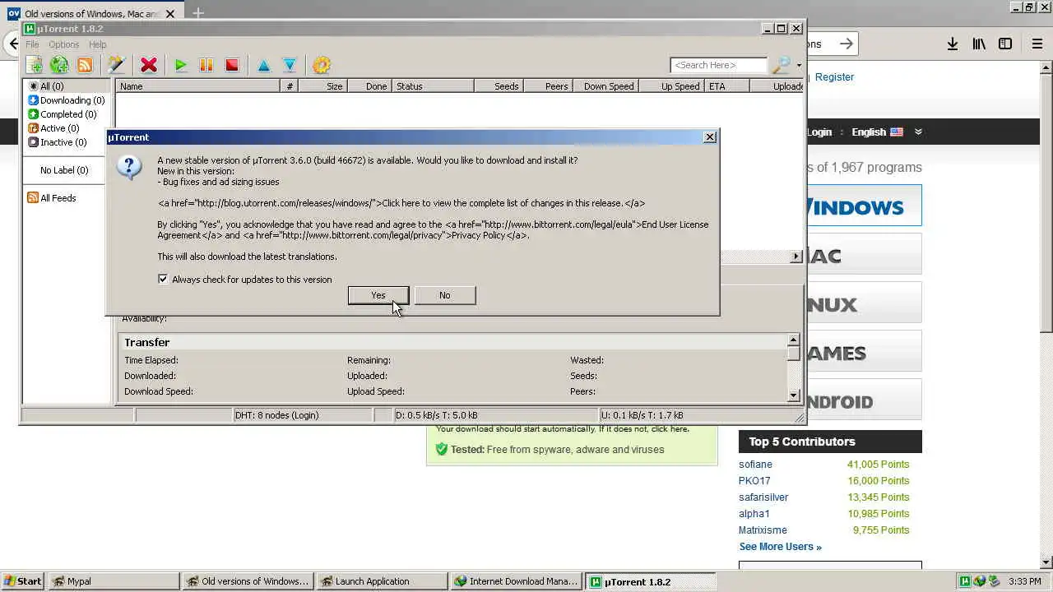Click the ETA column header
Viewport: 1053px width, 592px height.
pyautogui.click(x=727, y=86)
